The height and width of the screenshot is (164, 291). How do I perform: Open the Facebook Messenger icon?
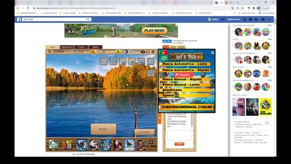tap(251, 19)
